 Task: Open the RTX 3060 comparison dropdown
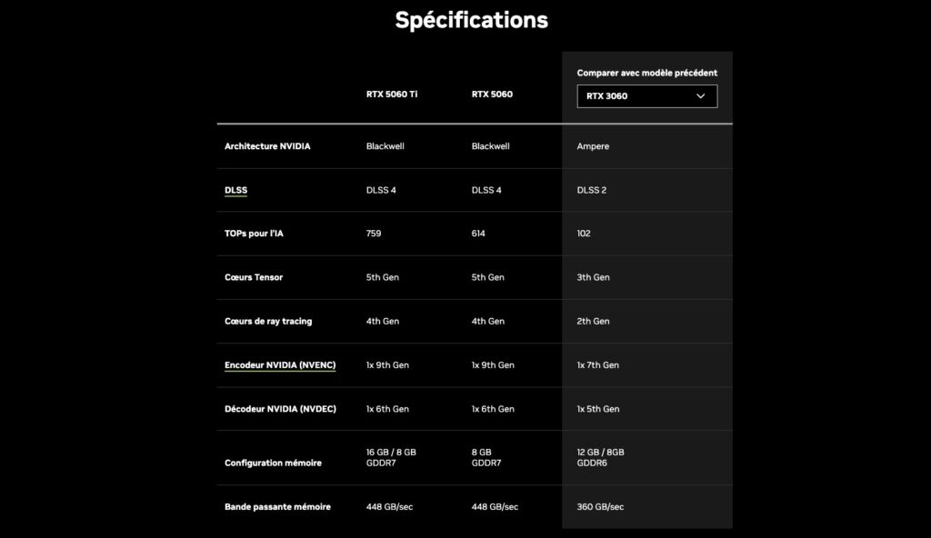(x=646, y=95)
